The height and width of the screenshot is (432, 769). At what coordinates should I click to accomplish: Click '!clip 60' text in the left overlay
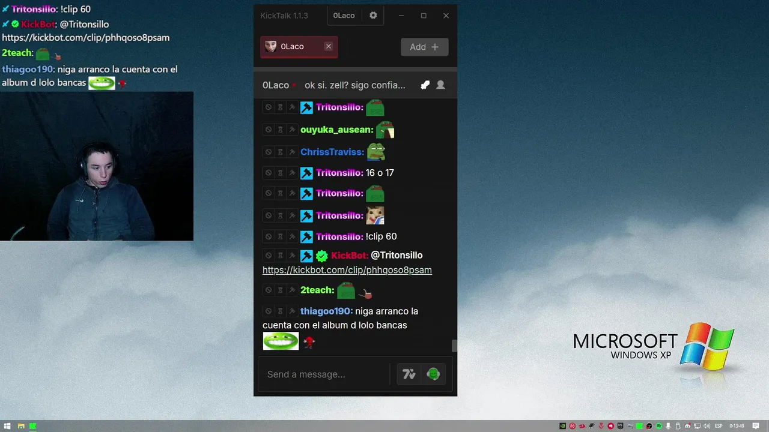click(76, 10)
